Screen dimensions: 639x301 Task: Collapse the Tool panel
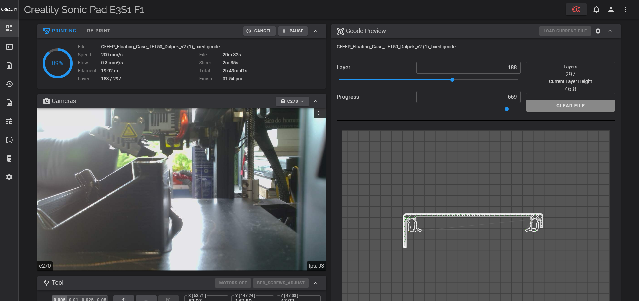pyautogui.click(x=316, y=283)
